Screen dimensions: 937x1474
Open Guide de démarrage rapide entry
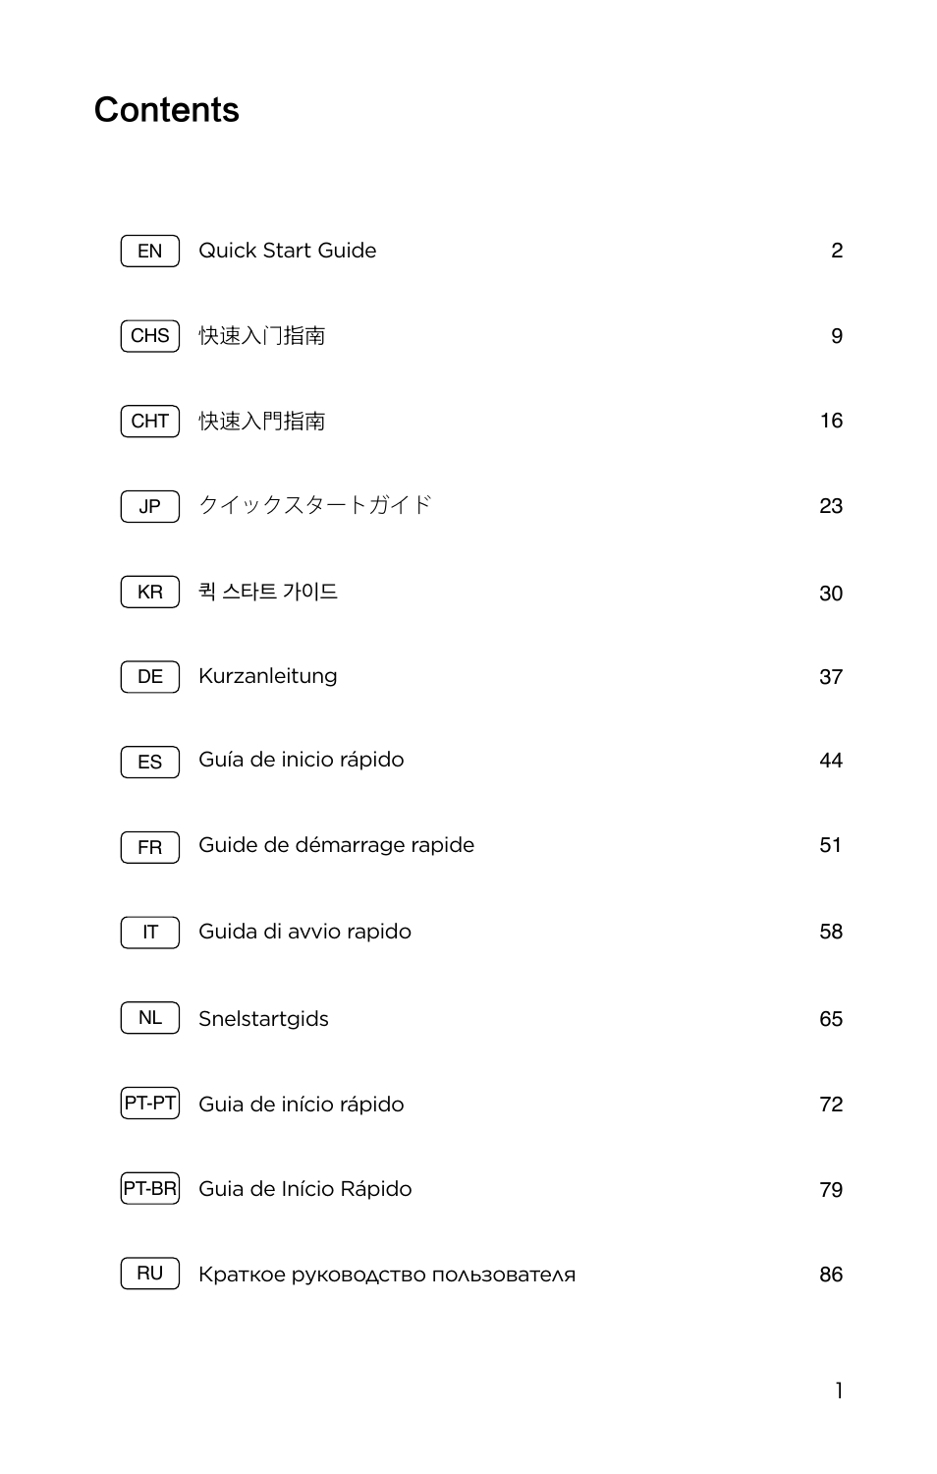(x=337, y=845)
